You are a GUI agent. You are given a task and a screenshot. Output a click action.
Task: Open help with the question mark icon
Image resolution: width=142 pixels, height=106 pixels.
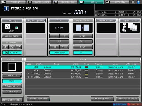138,2
